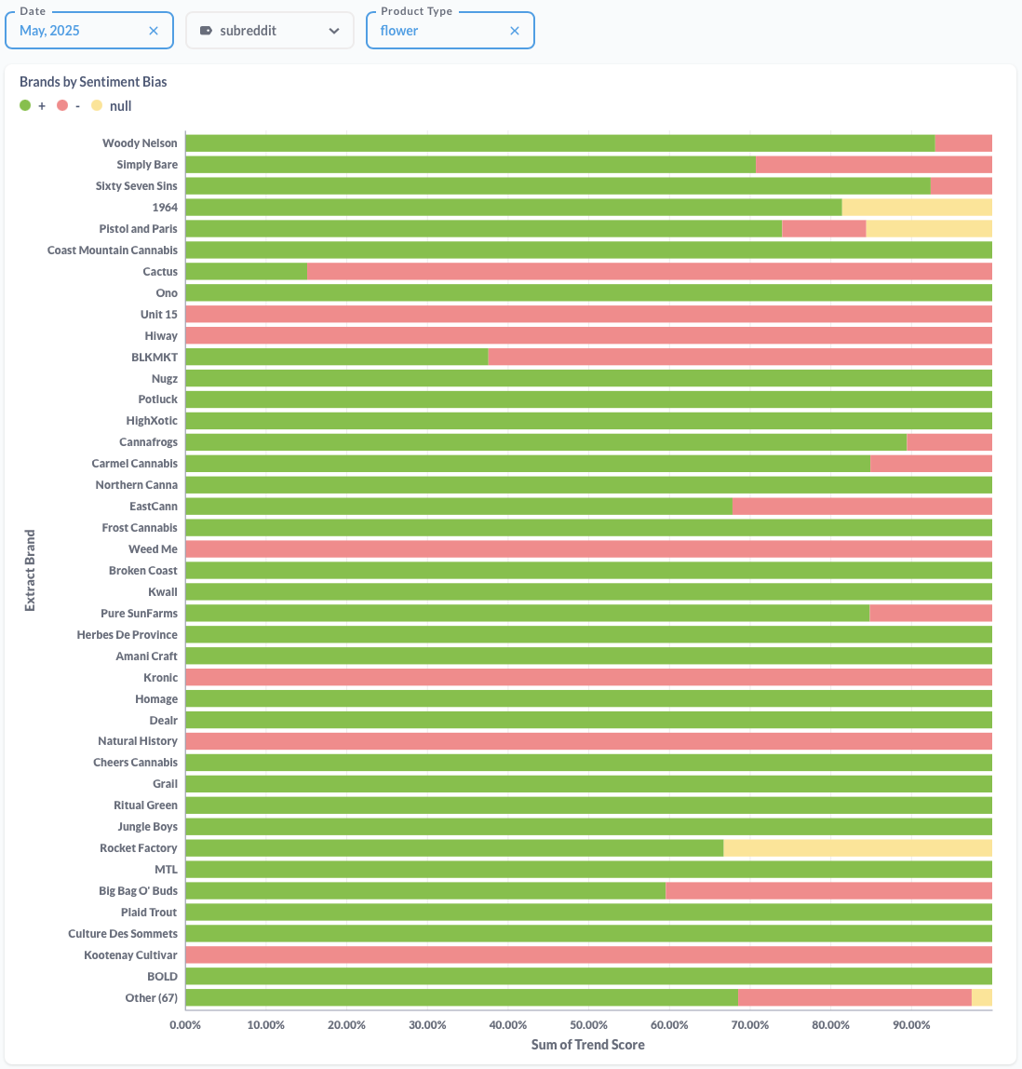Viewport: 1022px width, 1069px height.
Task: Click the yellow null segment for 1964
Action: (x=917, y=208)
